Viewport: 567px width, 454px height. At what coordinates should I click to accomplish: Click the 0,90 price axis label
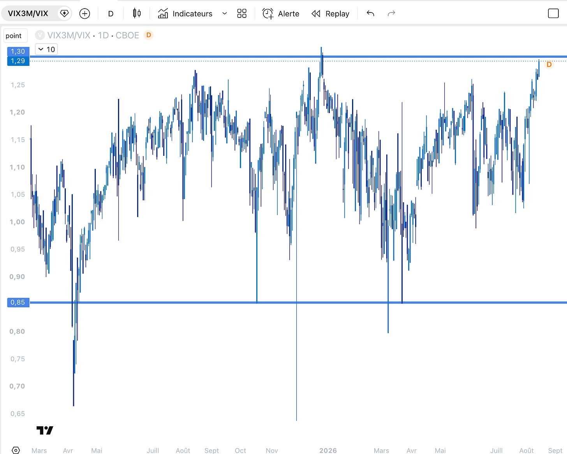coord(17,277)
